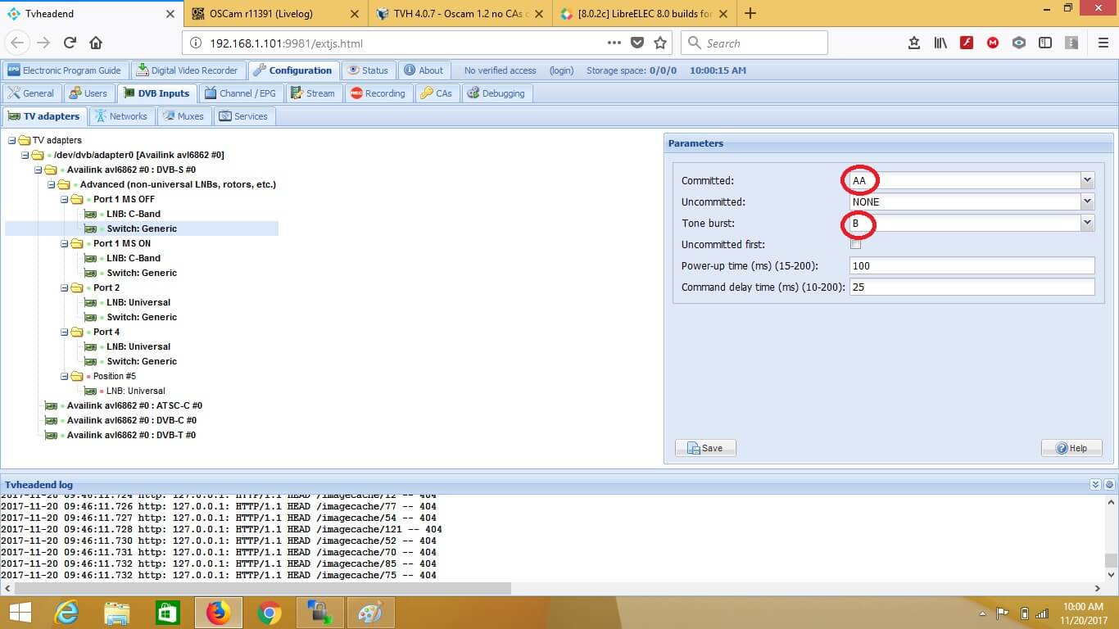Click the Help button
Viewport: 1119px width, 629px height.
(1071, 448)
